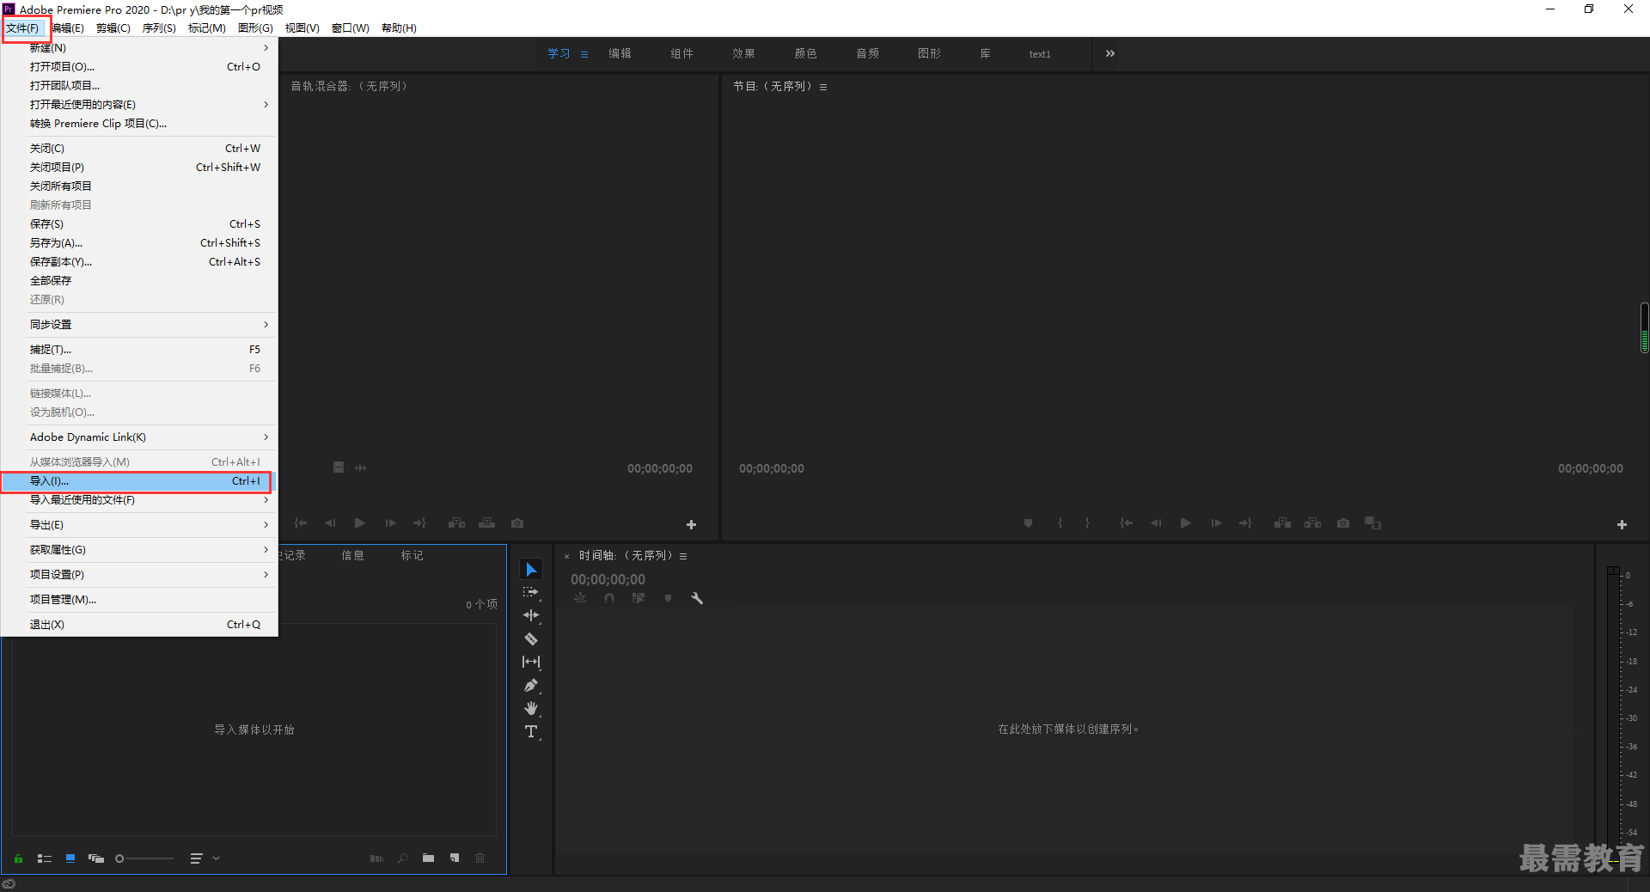Switch Project panel to freeform view
This screenshot has width=1650, height=892.
(96, 858)
